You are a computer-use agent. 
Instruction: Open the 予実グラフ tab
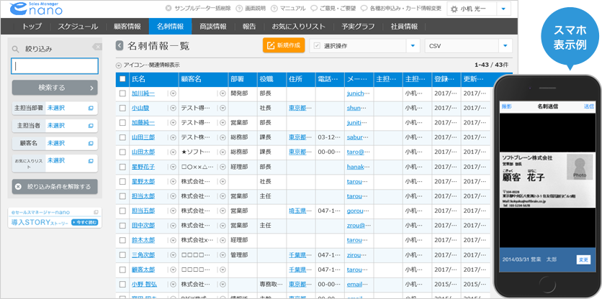[x=358, y=27]
